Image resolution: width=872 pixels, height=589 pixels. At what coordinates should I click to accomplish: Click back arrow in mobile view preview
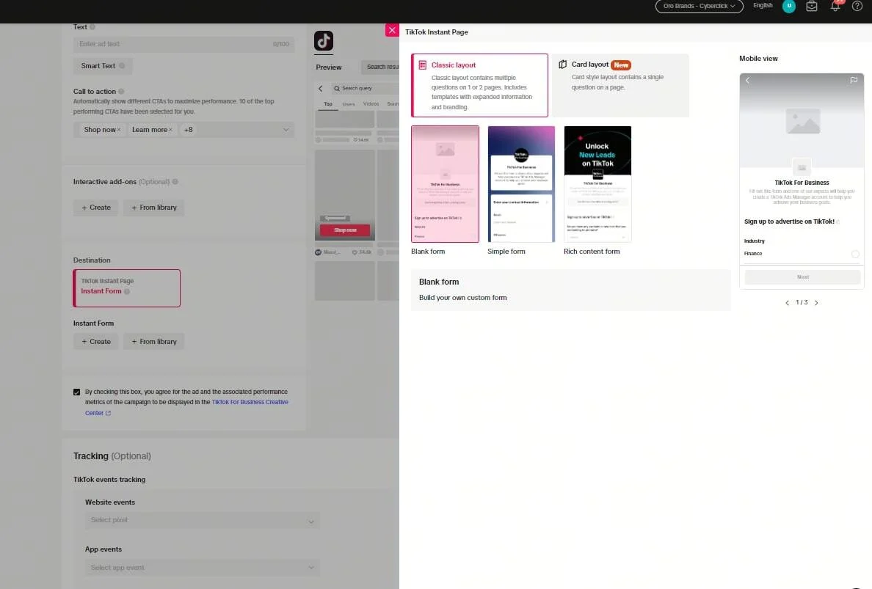pyautogui.click(x=747, y=81)
